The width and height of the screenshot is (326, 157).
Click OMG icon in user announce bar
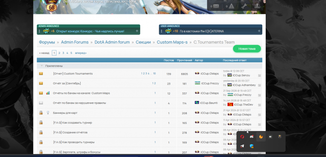169,31
